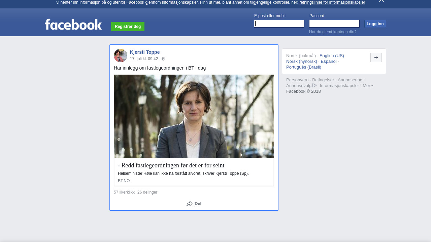Open the Betingelser footer link
This screenshot has height=242, width=431.
323,80
